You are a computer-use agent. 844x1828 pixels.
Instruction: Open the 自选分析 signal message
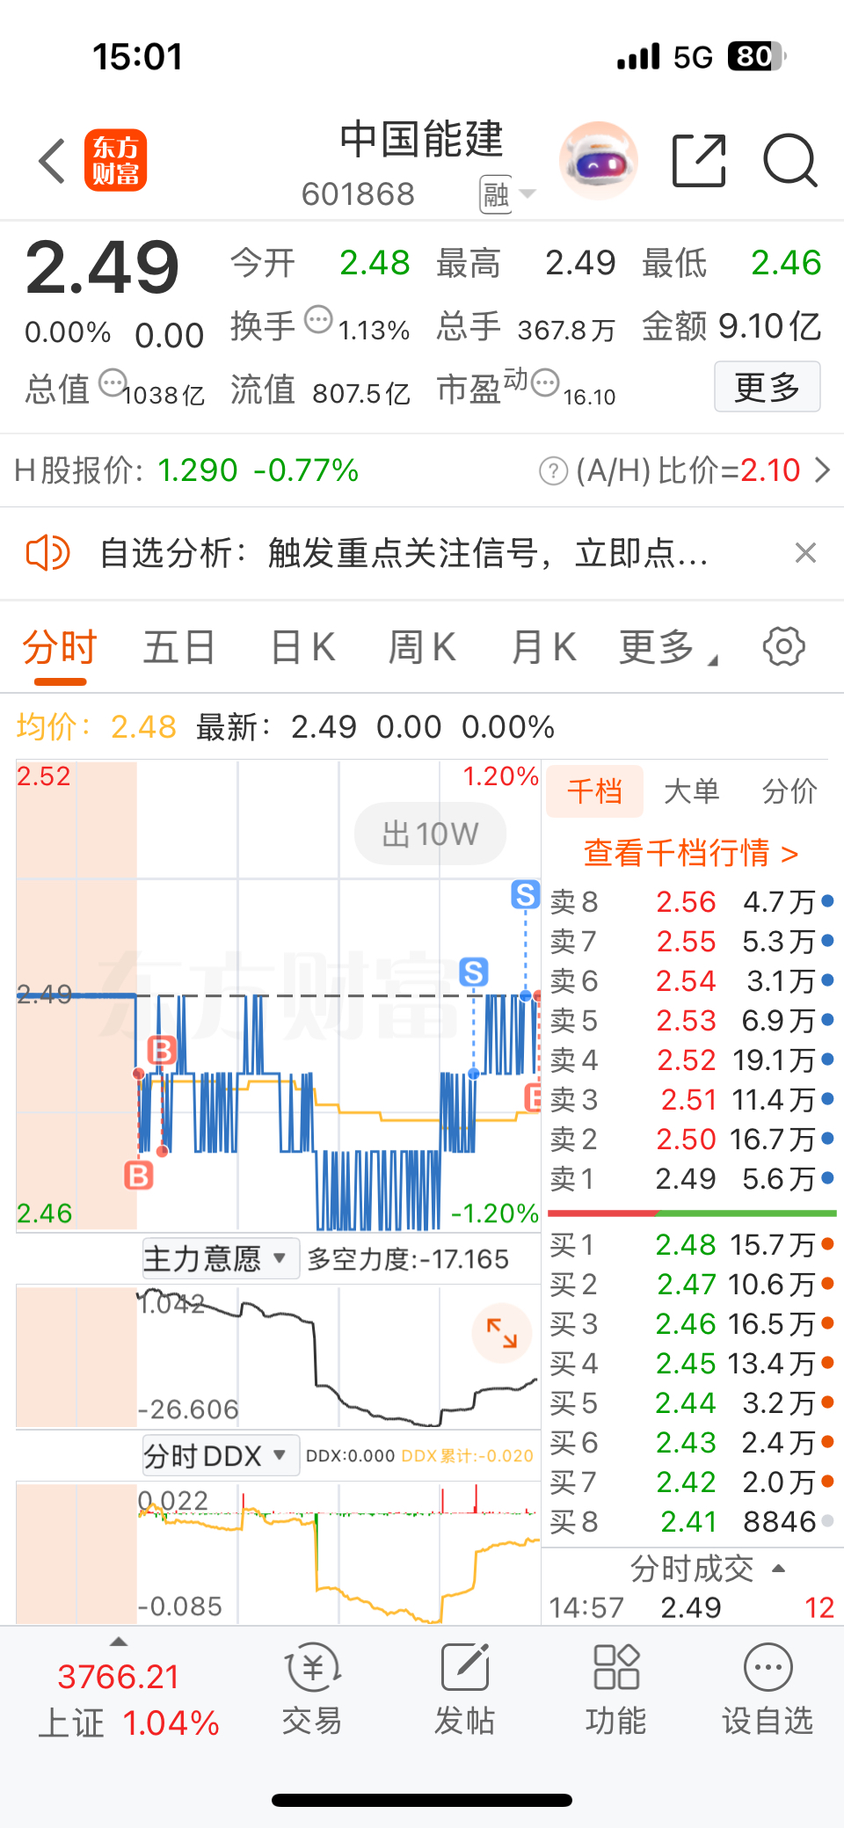tap(403, 554)
